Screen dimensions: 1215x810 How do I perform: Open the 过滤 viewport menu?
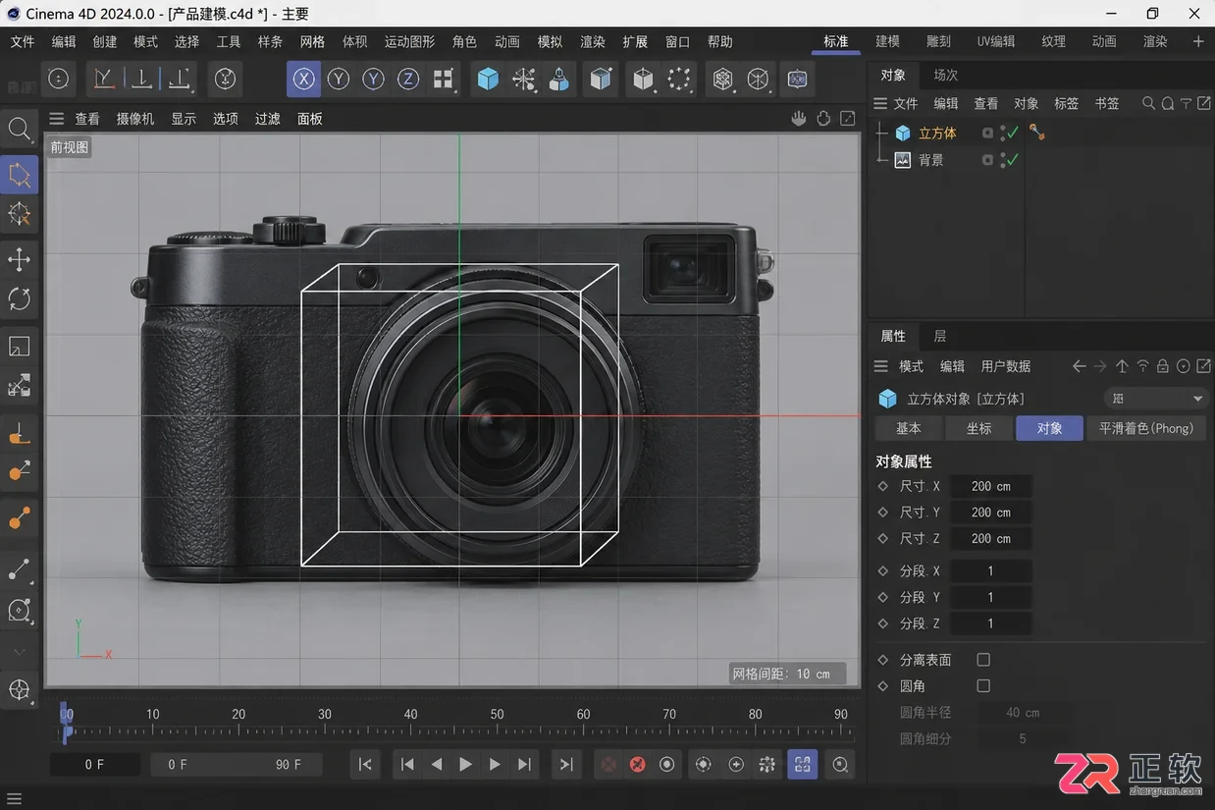tap(268, 119)
